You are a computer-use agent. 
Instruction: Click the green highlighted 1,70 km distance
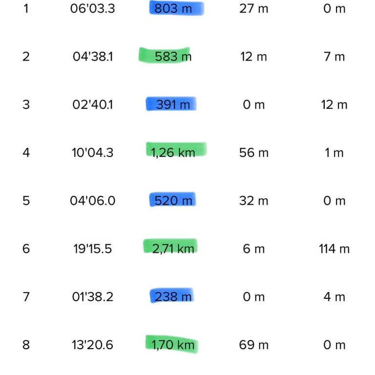[173, 345]
